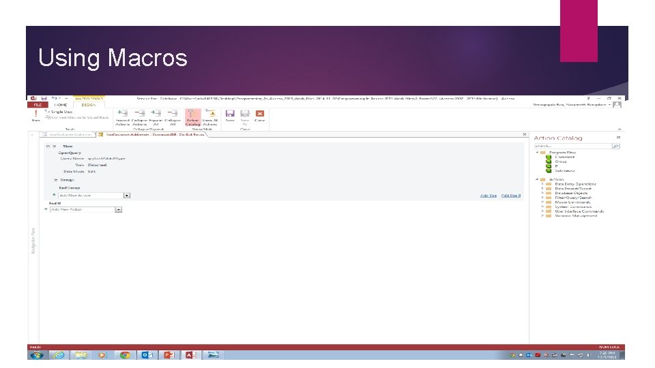Switch to Access on the taskbar
This screenshot has width=655, height=368.
191,355
